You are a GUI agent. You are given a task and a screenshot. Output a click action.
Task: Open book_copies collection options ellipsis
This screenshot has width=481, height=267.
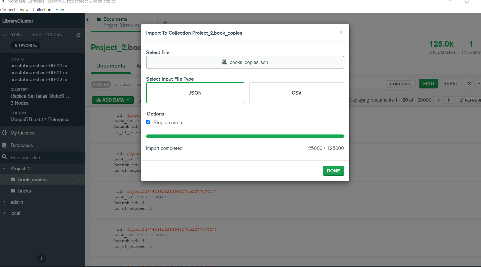pos(79,179)
